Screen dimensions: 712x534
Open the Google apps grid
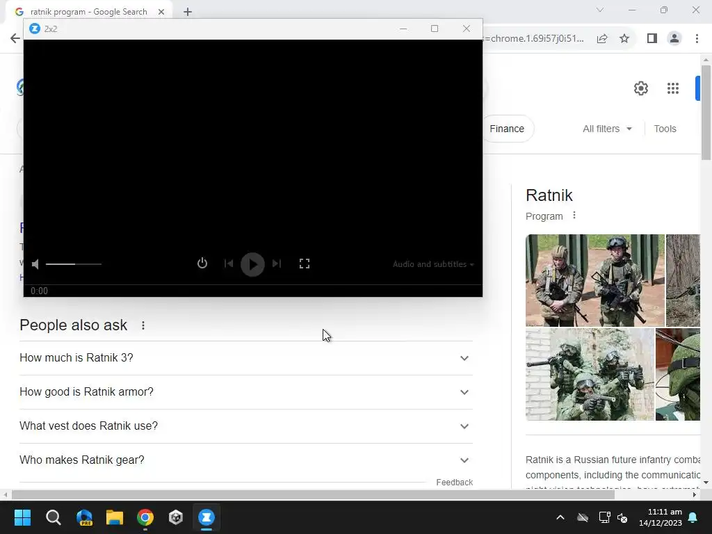click(x=673, y=88)
